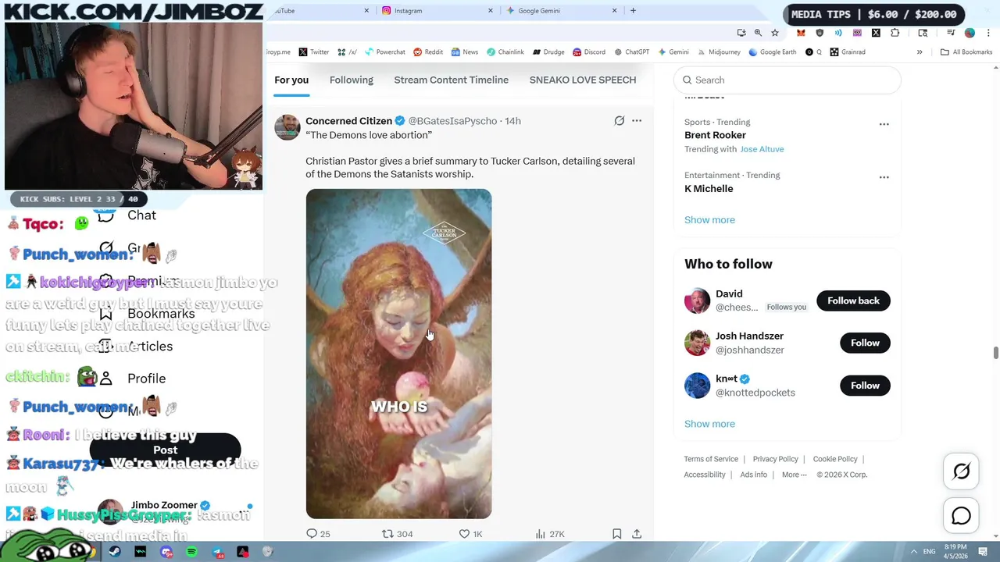Screen dimensions: 1000x562
Task: Click the page vertical scrollbar thumb
Action: pyautogui.click(x=995, y=353)
